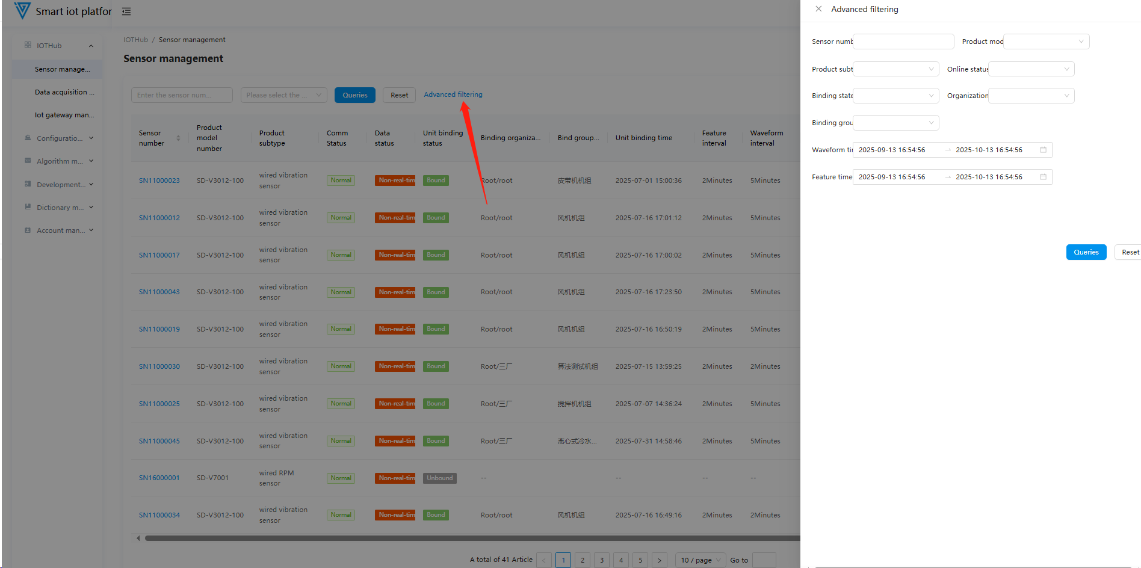Click the sidebar collapse hamburger icon

click(x=126, y=11)
